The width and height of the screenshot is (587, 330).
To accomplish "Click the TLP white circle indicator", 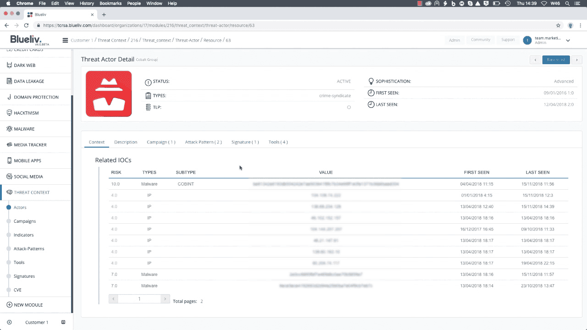I will (349, 107).
